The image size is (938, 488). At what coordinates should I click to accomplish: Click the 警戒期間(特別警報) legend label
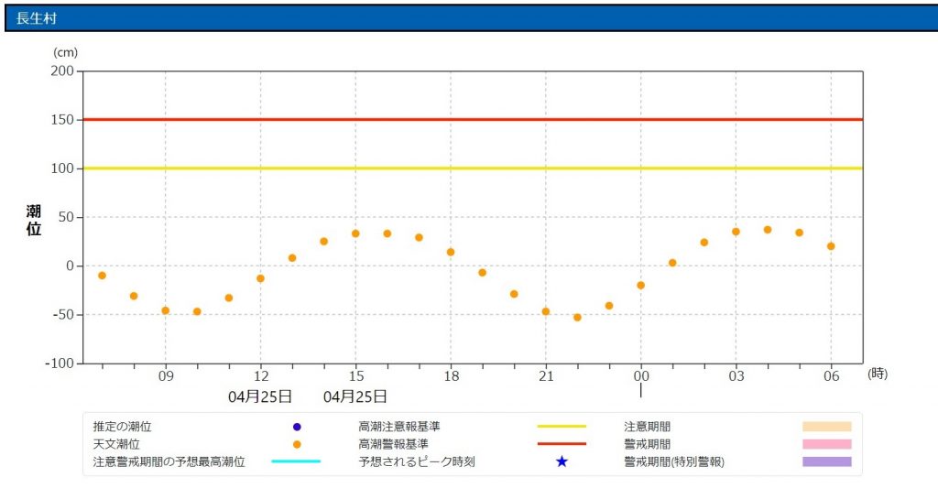[674, 461]
